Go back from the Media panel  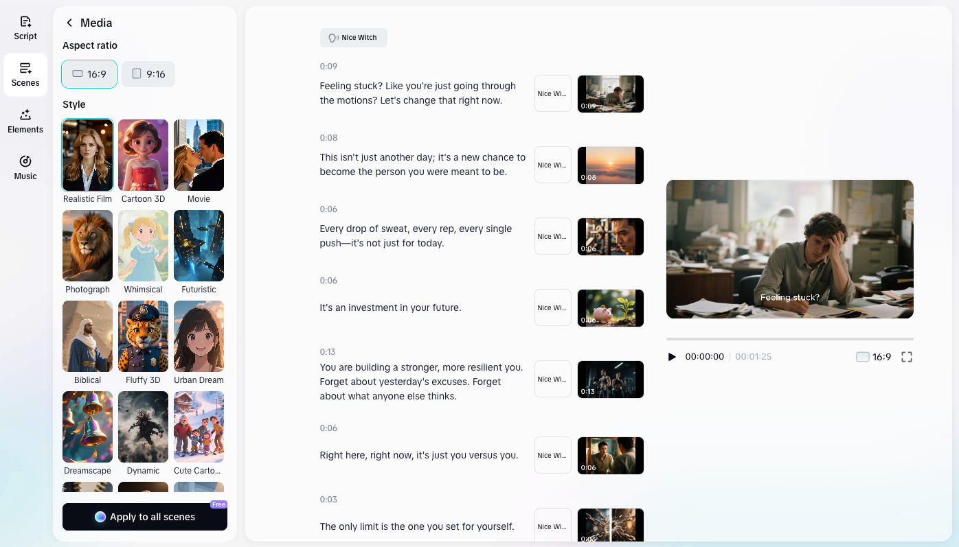tap(69, 23)
